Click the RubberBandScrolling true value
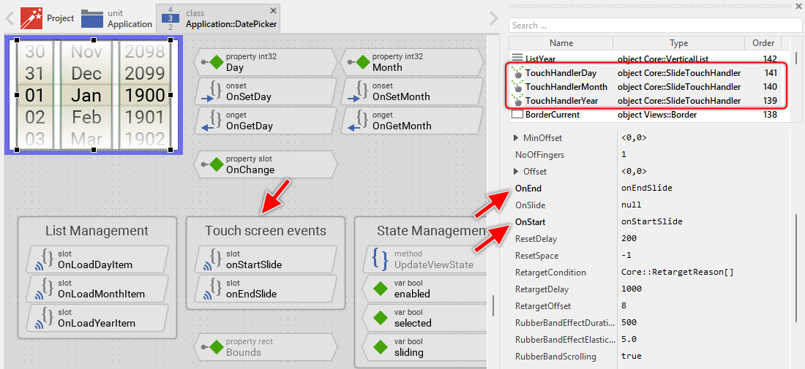Image resolution: width=805 pixels, height=369 pixels. (631, 357)
